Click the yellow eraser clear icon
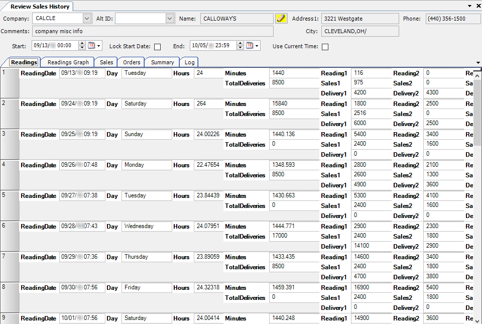Screen dimensions: 482x324 [x=282, y=19]
